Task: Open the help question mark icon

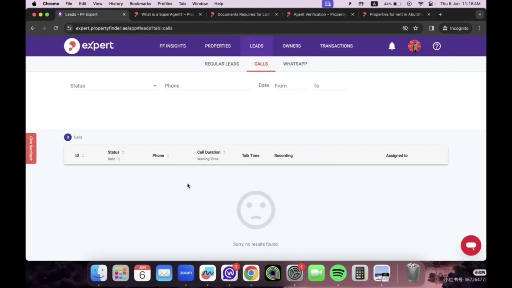Action: click(x=437, y=46)
